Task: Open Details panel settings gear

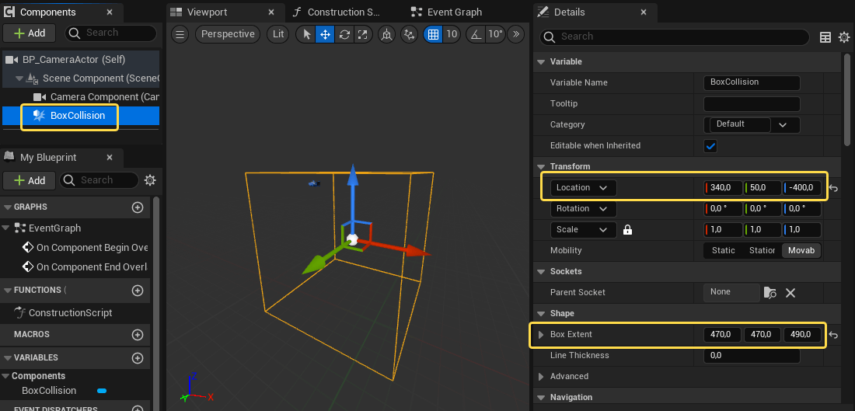Action: point(844,37)
